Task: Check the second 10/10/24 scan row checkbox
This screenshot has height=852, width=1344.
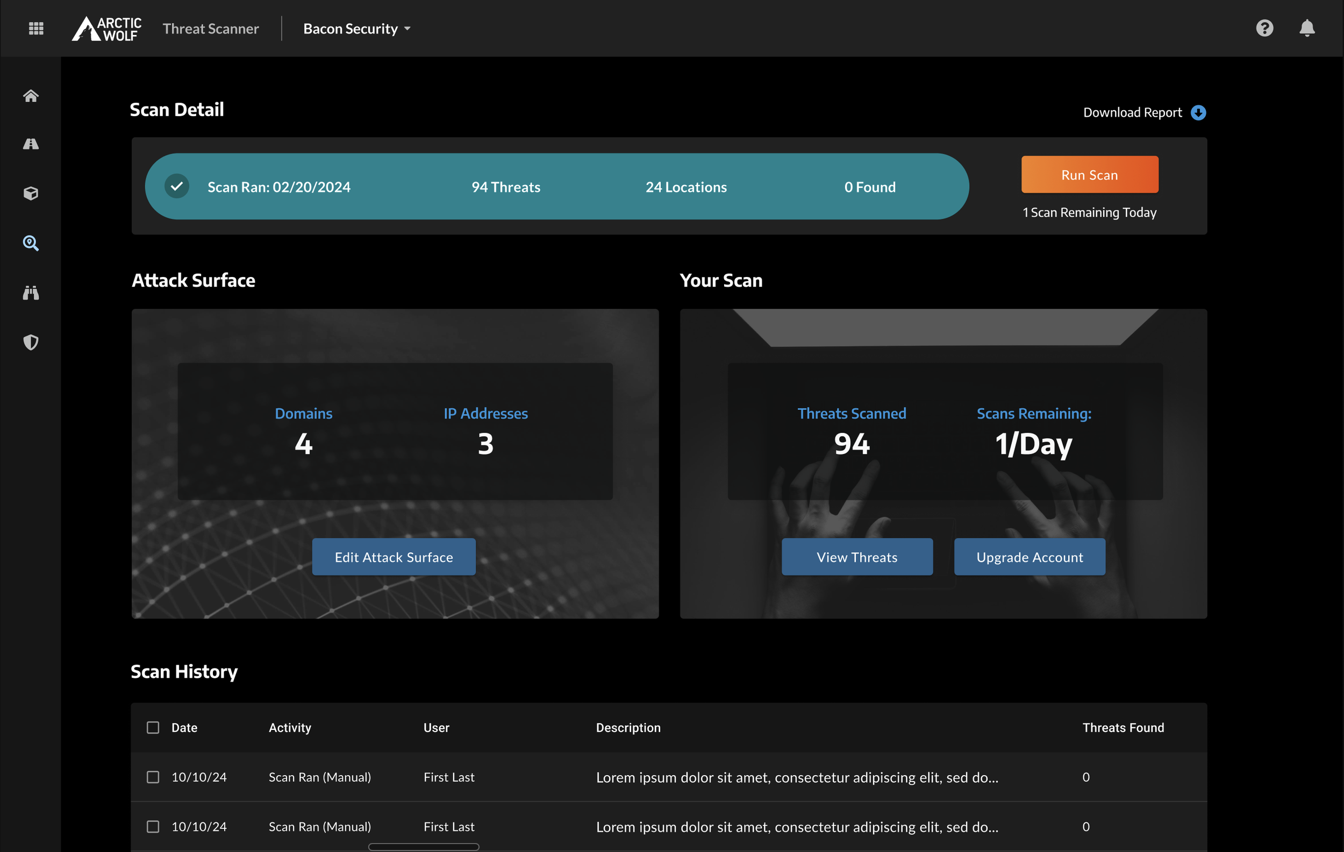Action: tap(153, 826)
